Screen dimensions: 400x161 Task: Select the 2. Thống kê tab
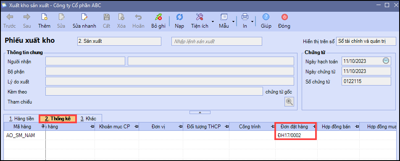coord(58,119)
